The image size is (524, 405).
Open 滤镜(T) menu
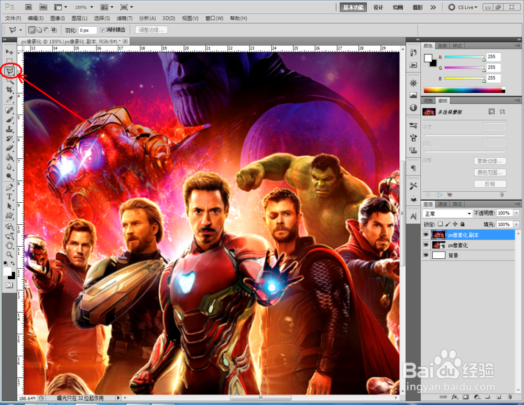pyautogui.click(x=124, y=18)
